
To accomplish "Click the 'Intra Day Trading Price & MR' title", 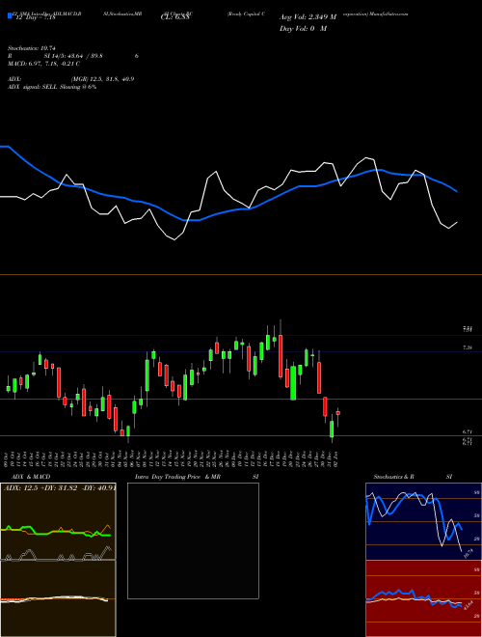I will pos(177,477).
